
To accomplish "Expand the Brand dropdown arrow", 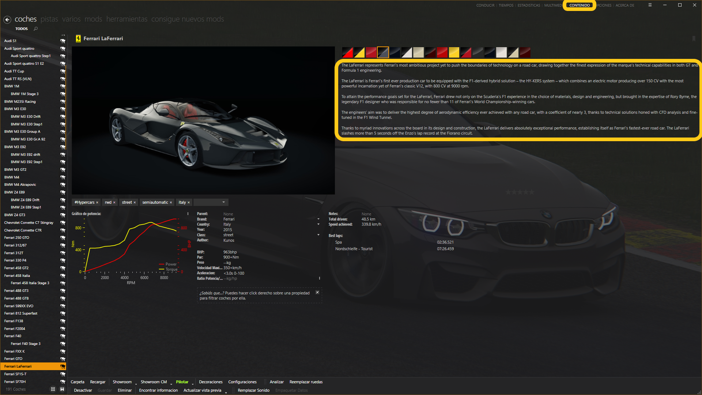I will [x=318, y=219].
